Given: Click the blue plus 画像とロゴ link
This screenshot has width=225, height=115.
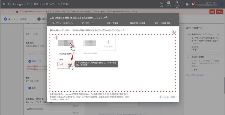Looking at the screenshot, I should (35, 61).
